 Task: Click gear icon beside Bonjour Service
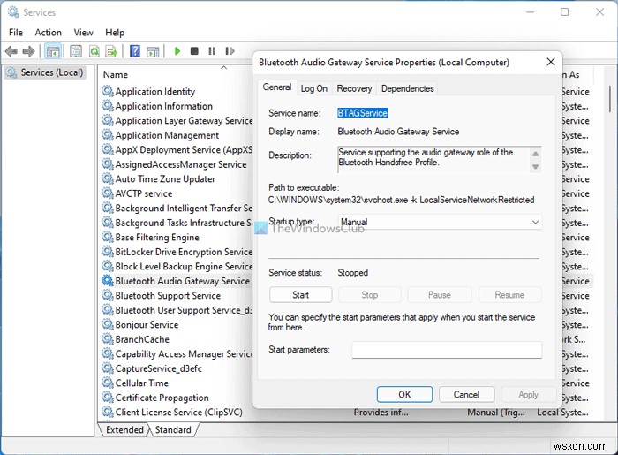(x=107, y=324)
